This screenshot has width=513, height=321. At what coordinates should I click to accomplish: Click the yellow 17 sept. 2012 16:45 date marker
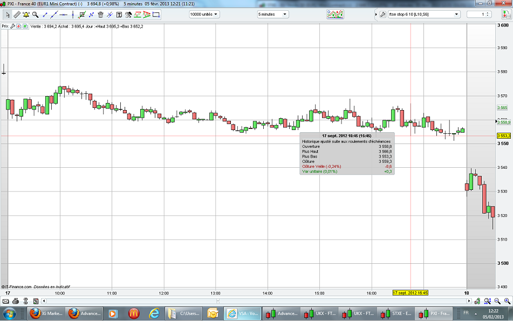[411, 293]
